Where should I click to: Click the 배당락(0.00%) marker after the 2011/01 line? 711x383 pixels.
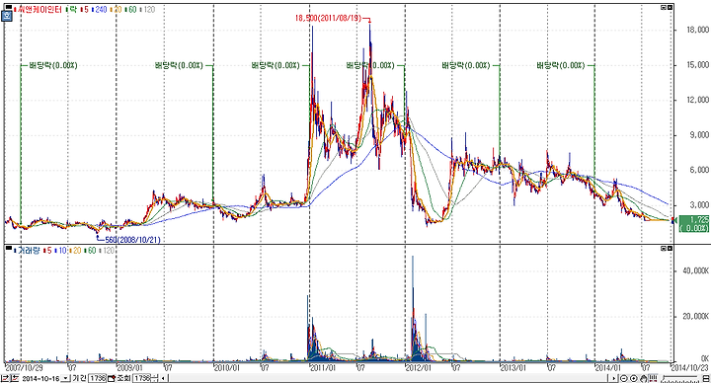pos(370,65)
